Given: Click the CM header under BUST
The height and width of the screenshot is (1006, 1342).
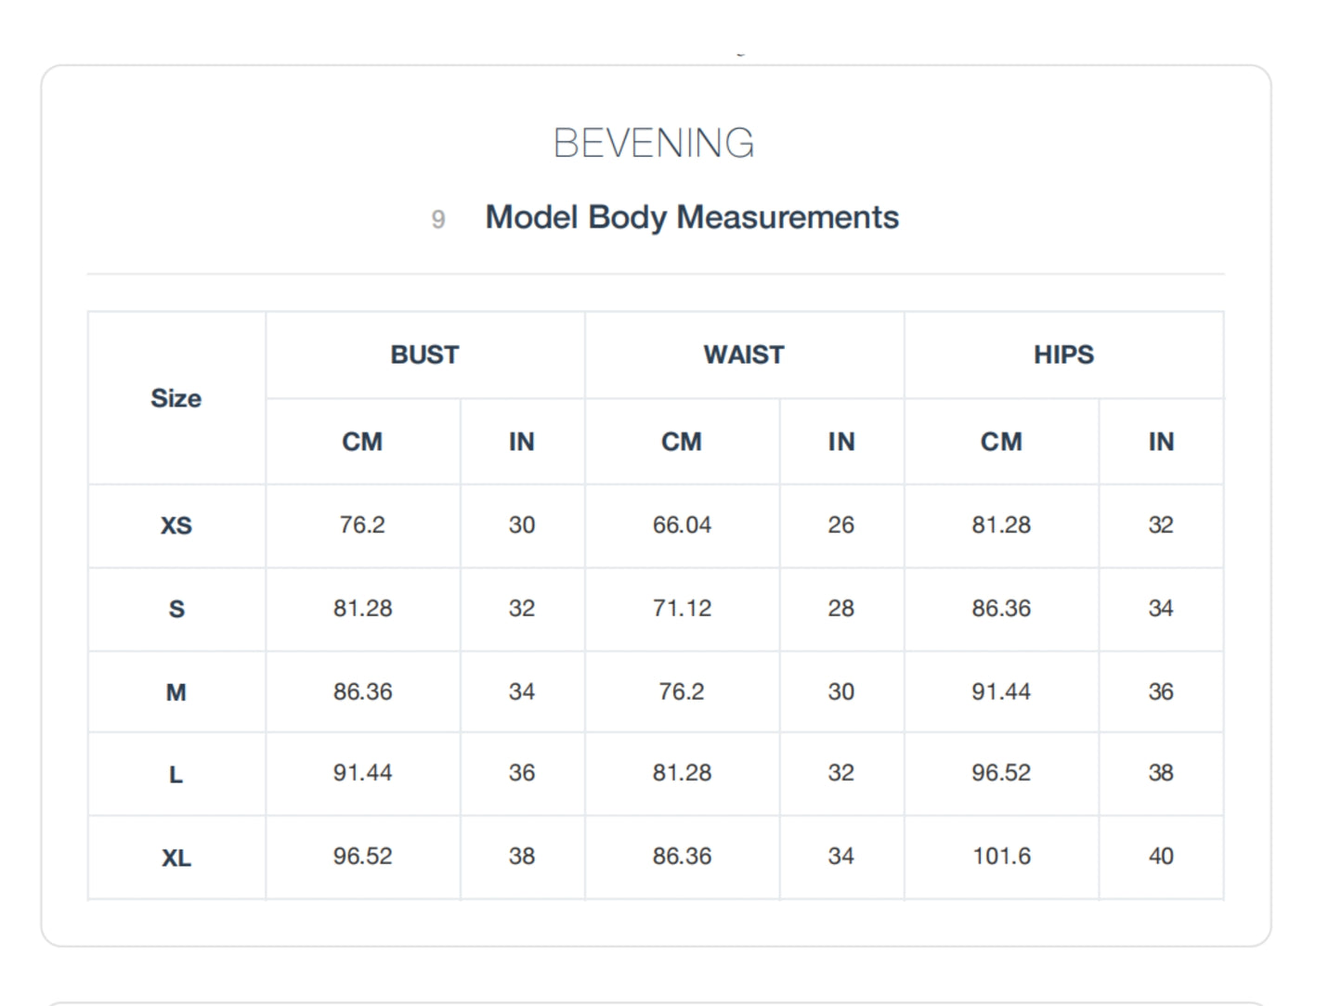Looking at the screenshot, I should coord(362,442).
